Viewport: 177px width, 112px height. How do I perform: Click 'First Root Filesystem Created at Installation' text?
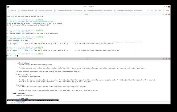coord(95,44)
